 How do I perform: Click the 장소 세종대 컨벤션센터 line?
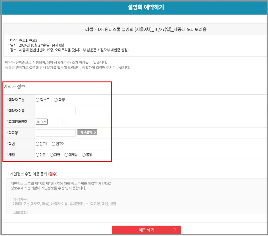click(69, 50)
